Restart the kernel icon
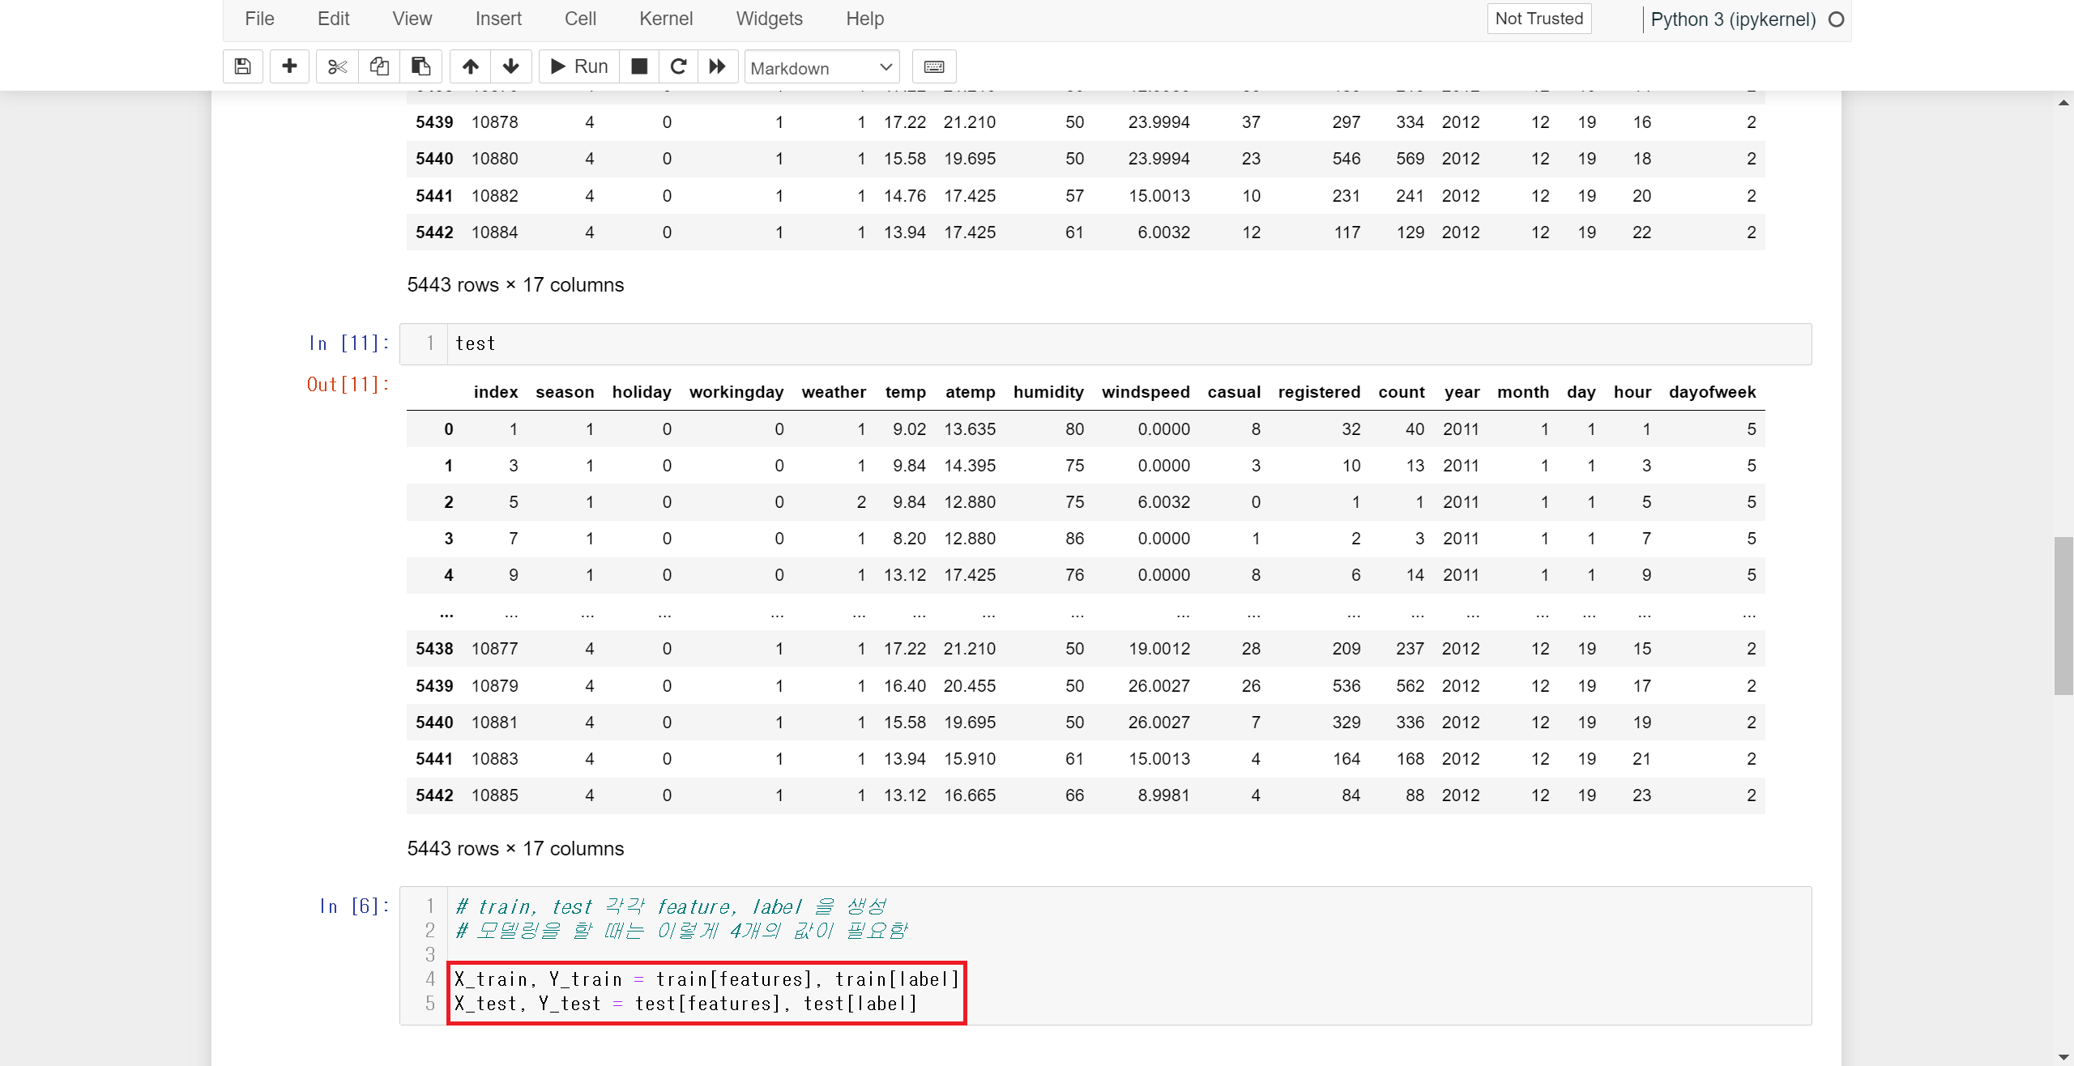This screenshot has width=2074, height=1066. coord(679,66)
